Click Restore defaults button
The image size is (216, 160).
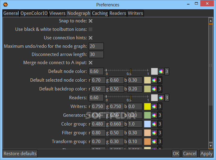click(20, 154)
